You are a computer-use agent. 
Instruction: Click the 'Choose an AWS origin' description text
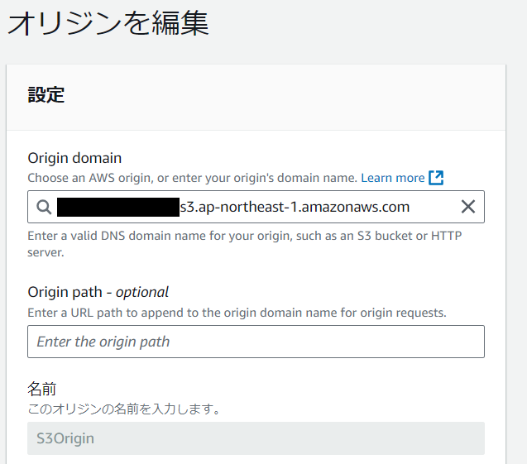[192, 178]
